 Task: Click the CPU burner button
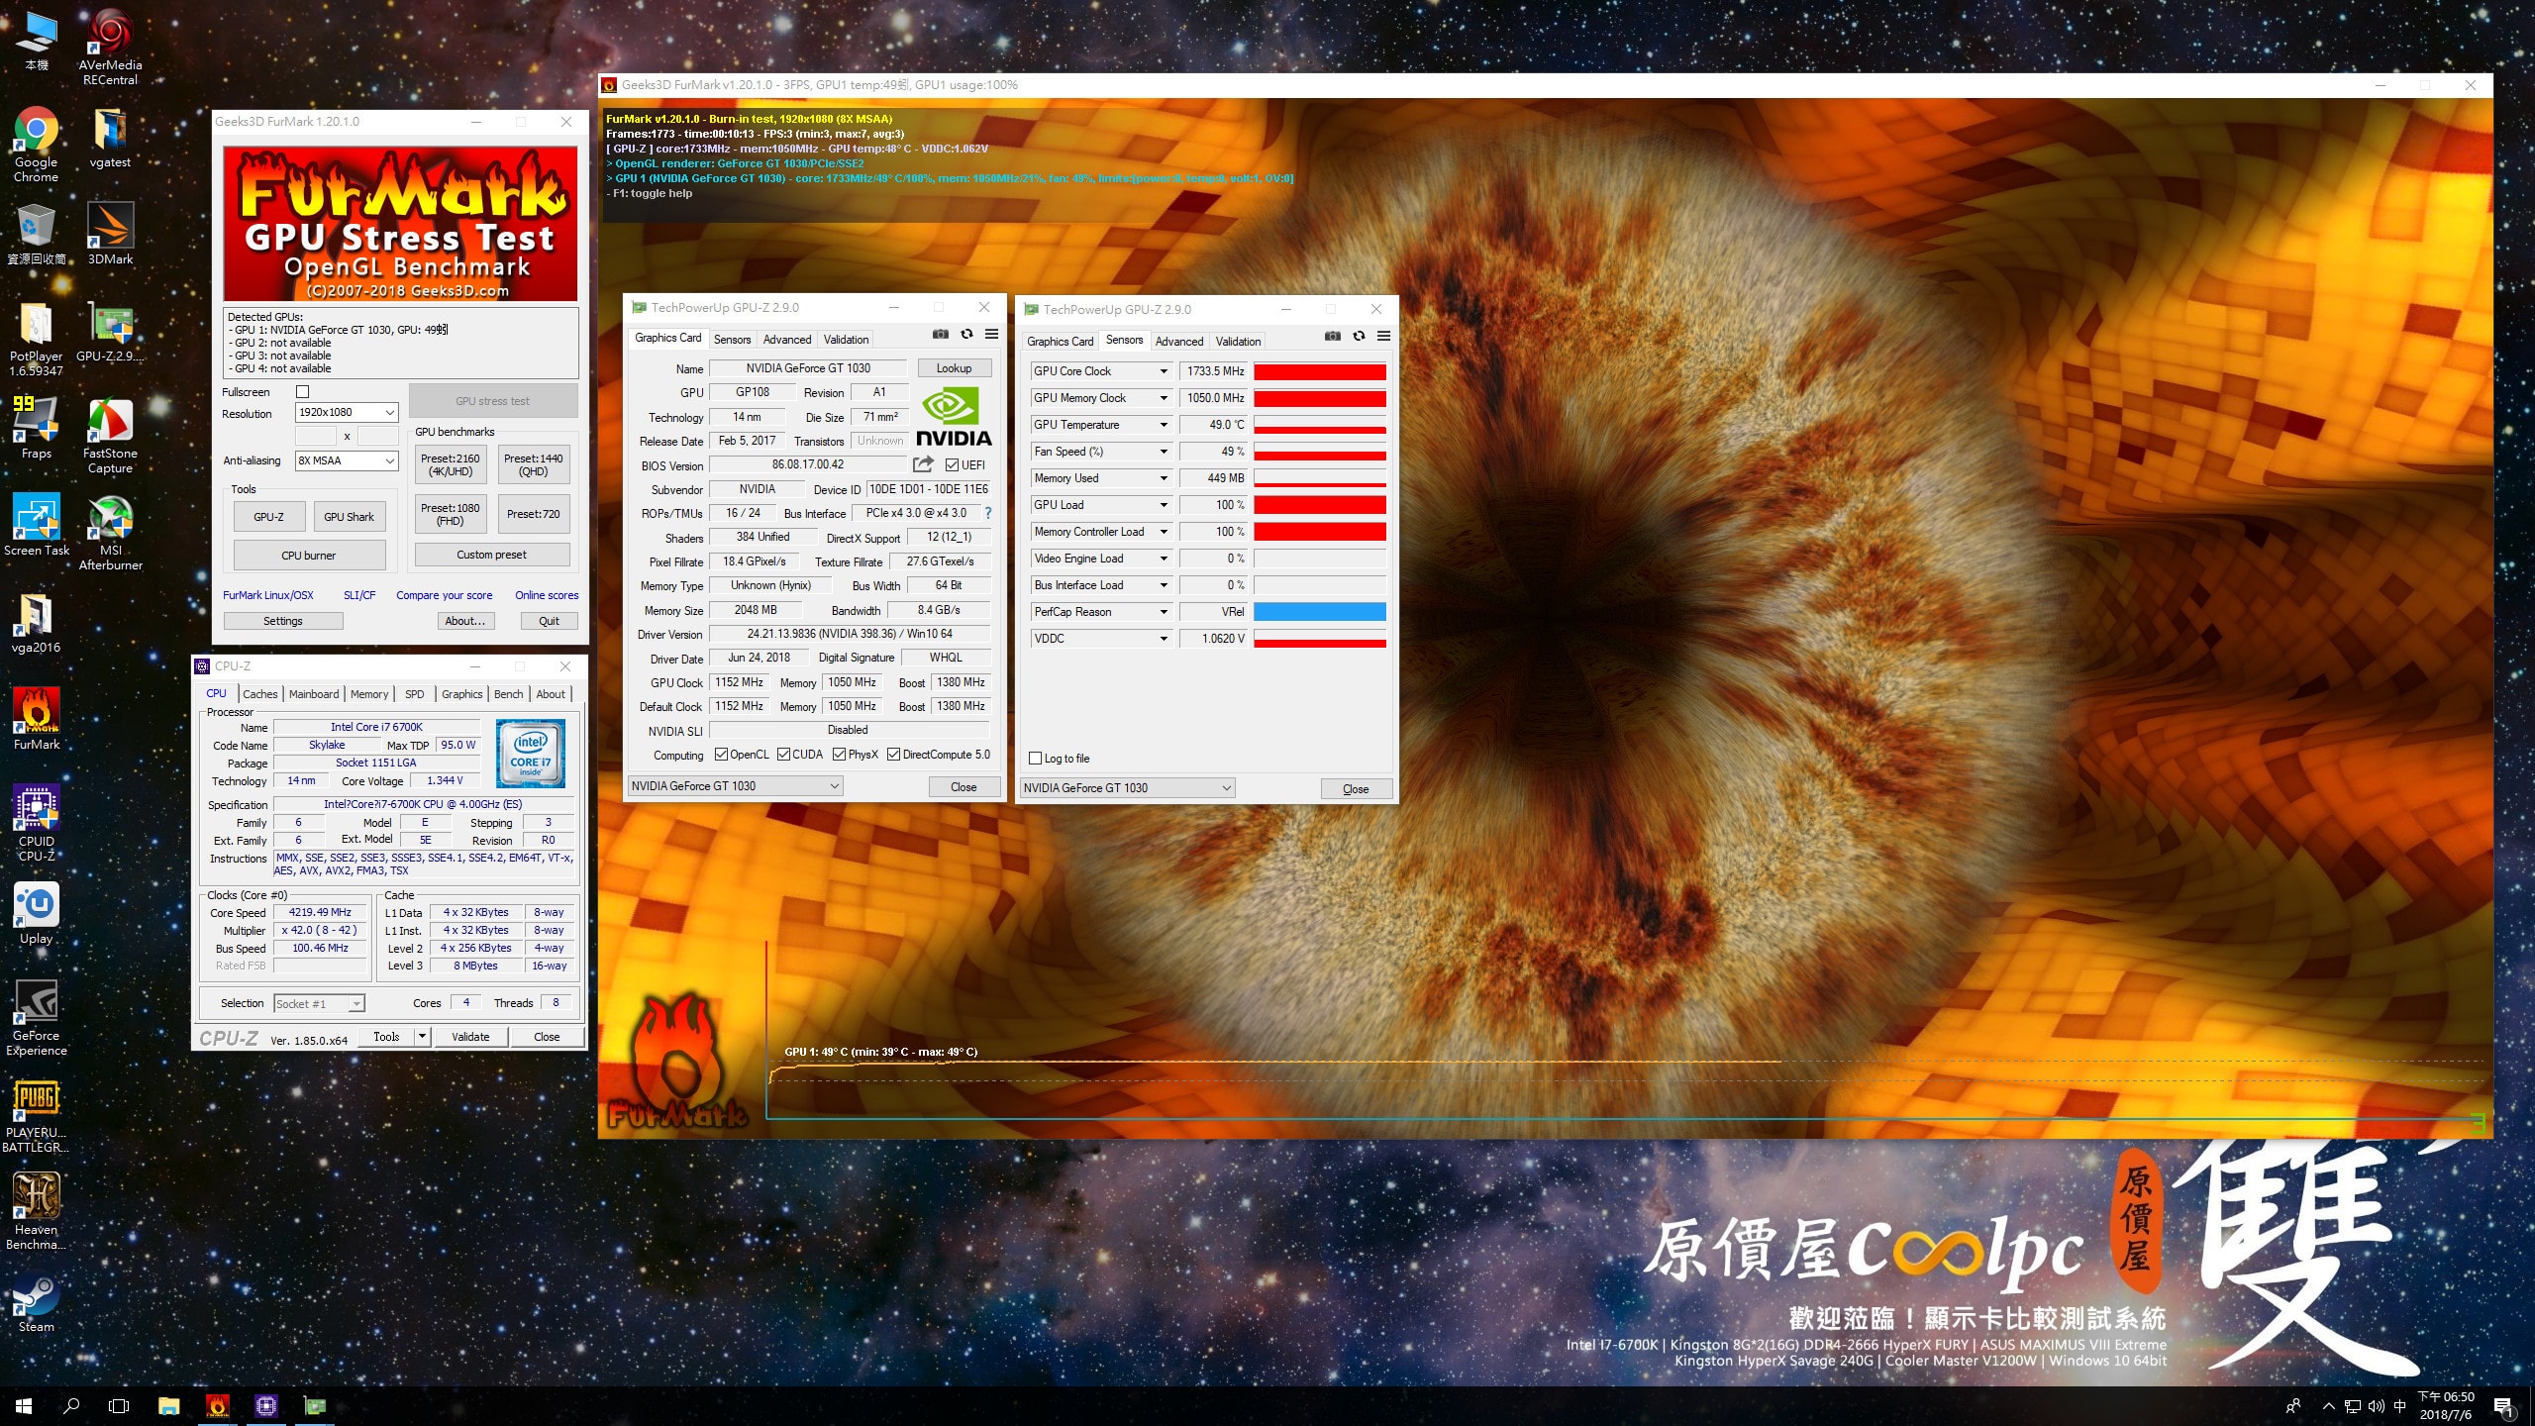pyautogui.click(x=309, y=556)
